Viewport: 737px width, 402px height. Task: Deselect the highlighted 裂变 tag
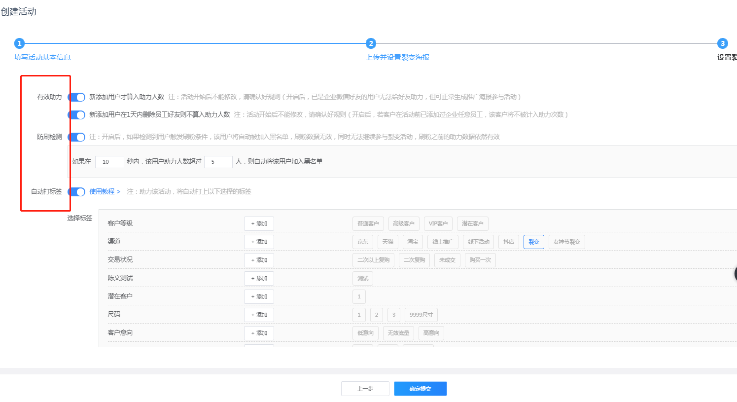tap(533, 242)
